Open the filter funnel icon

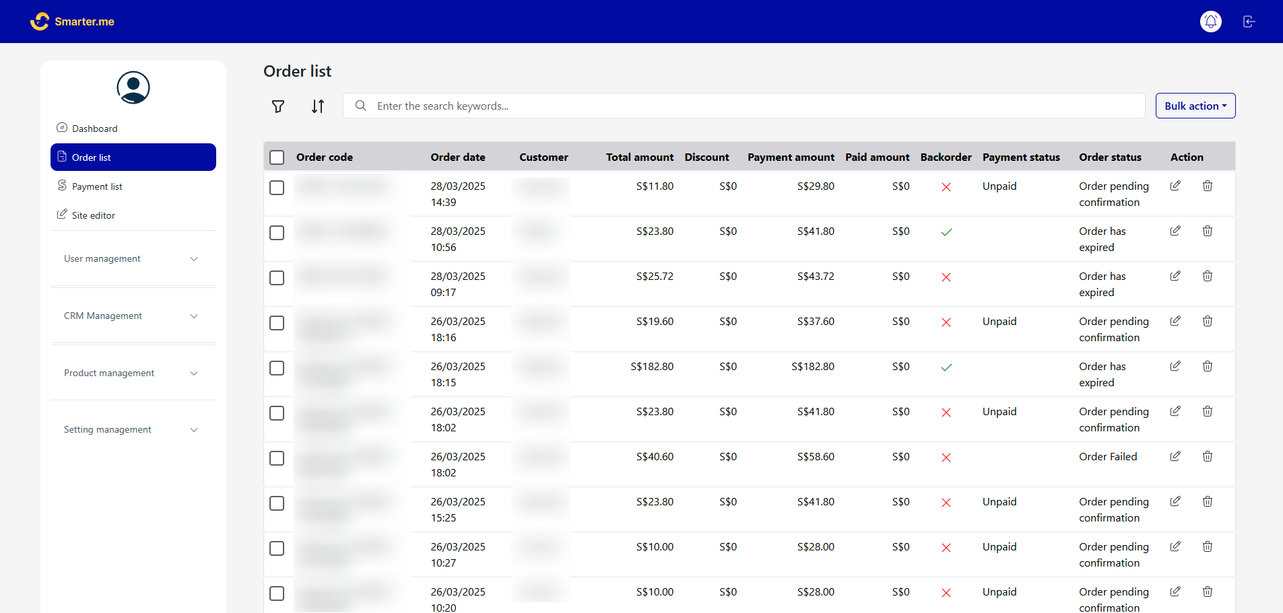(278, 106)
